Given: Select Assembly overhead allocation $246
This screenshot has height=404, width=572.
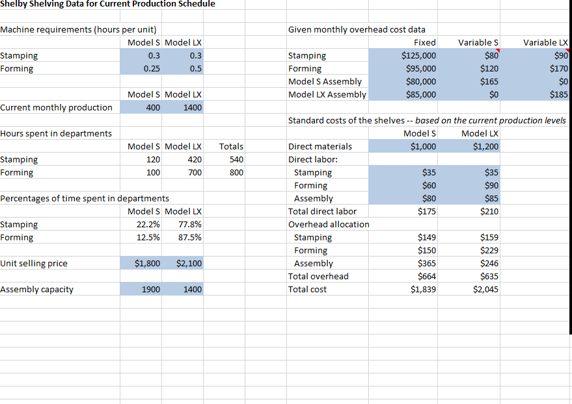Looking at the screenshot, I should (x=469, y=264).
